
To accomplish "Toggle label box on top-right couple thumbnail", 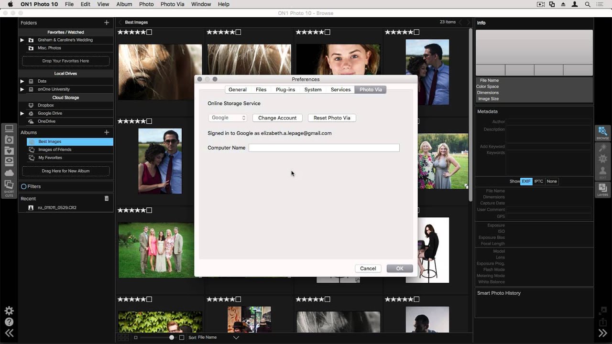I will [x=416, y=32].
